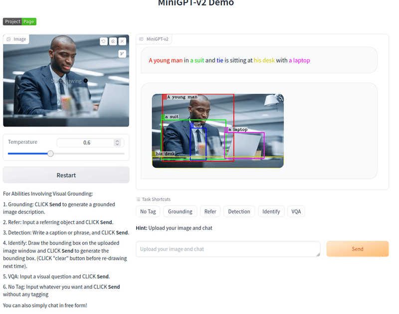Select the VQA task shortcut

(296, 212)
